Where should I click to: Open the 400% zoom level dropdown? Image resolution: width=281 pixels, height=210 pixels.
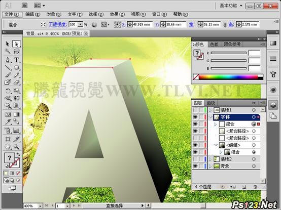[40, 206]
